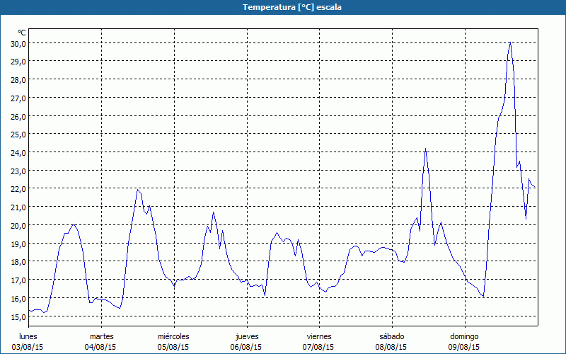Screen dimensions: 566x354
Task: Select the 'martes' day label
Action: pyautogui.click(x=102, y=336)
